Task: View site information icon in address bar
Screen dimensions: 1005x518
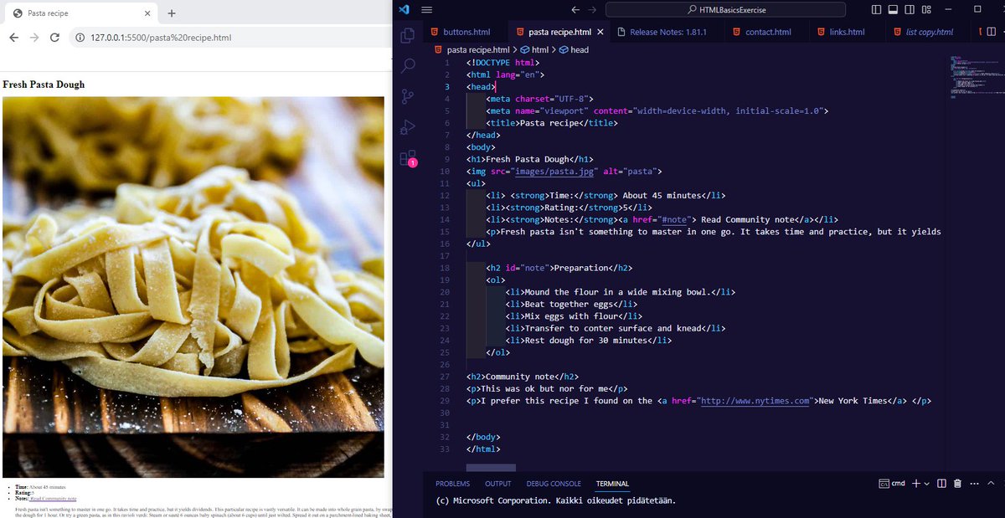Action: point(80,38)
